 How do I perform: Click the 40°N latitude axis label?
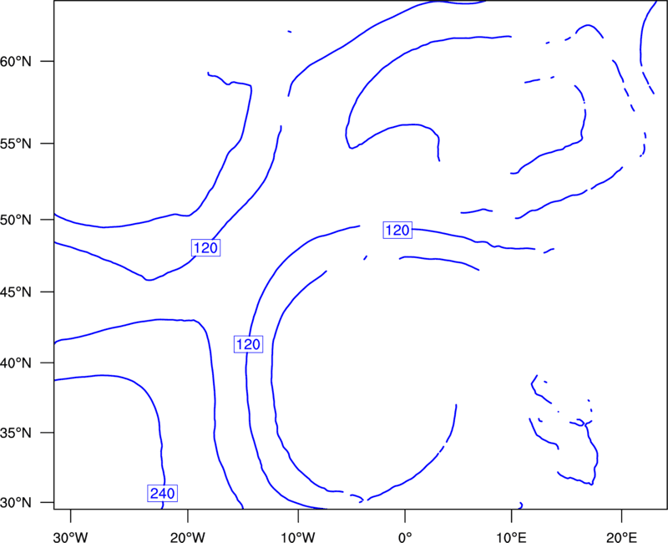pyautogui.click(x=16, y=363)
